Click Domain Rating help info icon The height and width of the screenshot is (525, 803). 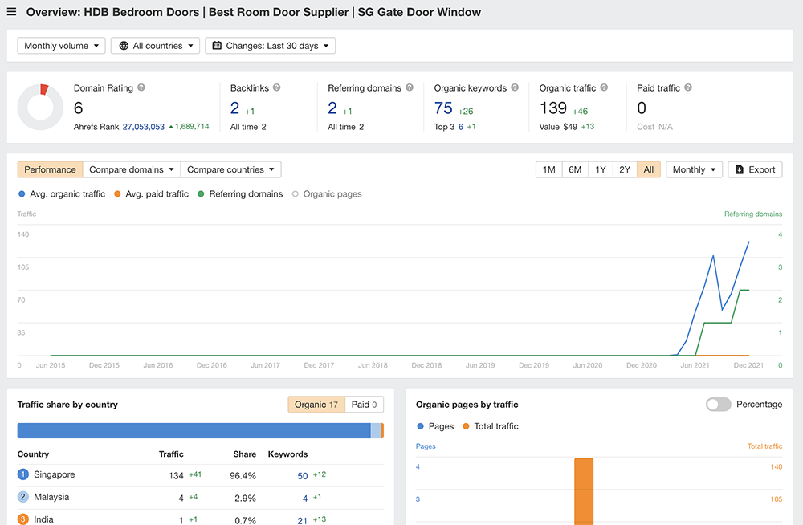point(141,87)
